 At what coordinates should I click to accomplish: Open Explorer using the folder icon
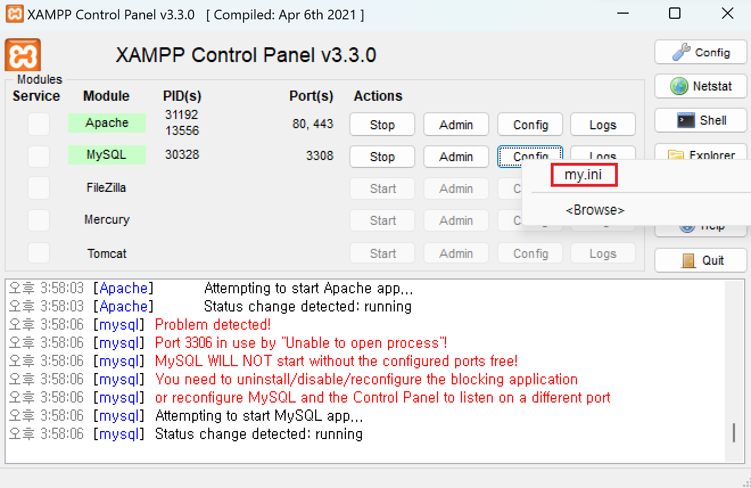click(676, 154)
